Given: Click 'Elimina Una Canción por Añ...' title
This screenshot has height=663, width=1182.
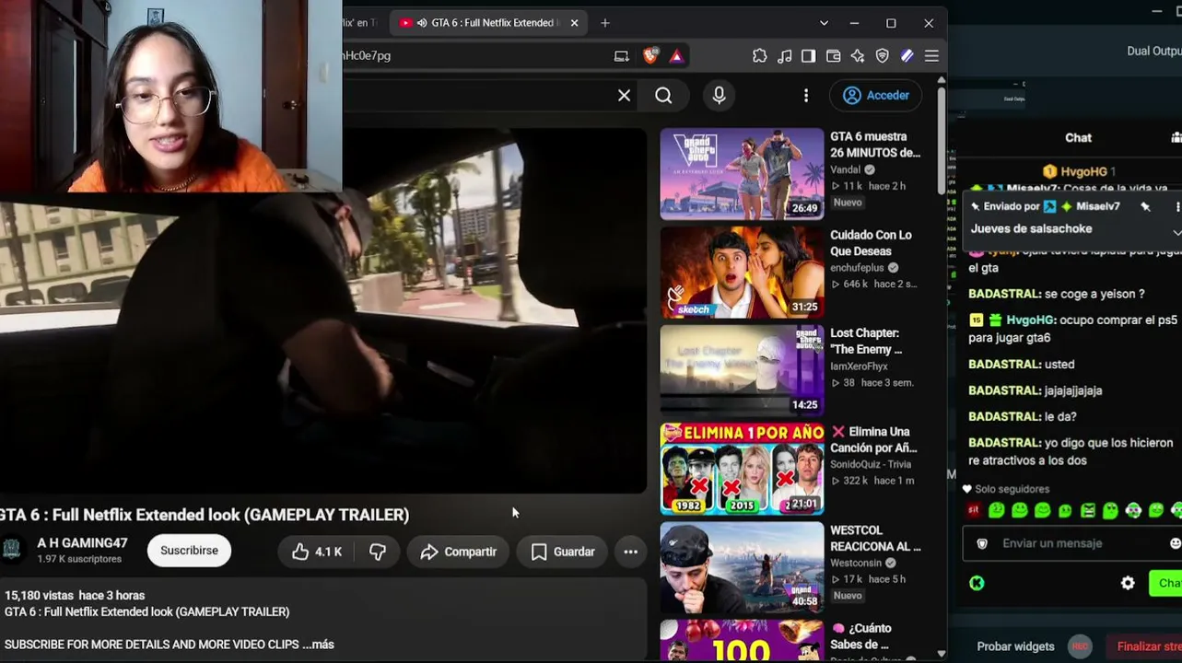Looking at the screenshot, I should [874, 440].
